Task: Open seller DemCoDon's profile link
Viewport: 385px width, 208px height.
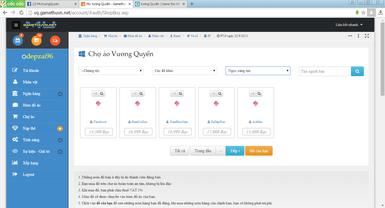Action: tap(139, 122)
